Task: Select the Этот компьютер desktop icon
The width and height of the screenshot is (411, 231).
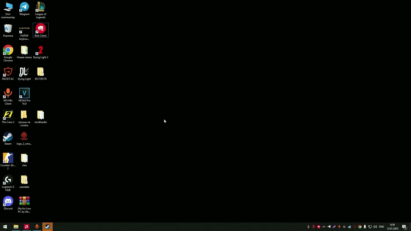Action: click(x=8, y=11)
